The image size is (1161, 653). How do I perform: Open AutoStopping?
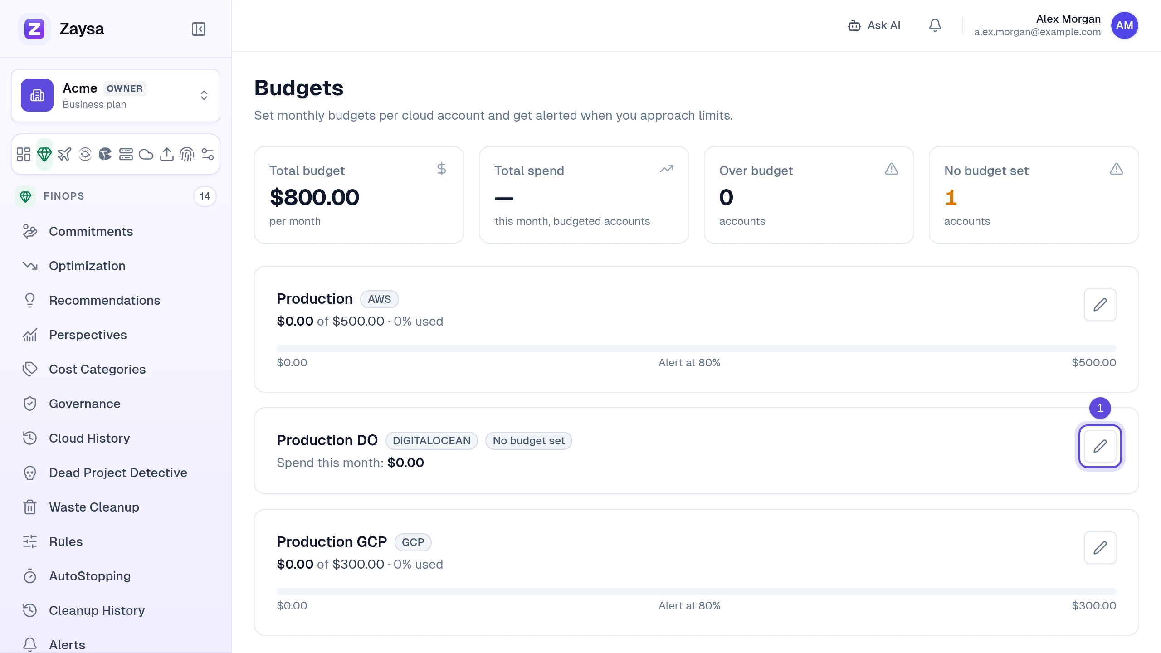(x=116, y=576)
